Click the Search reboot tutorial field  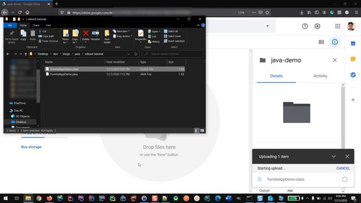173,54
